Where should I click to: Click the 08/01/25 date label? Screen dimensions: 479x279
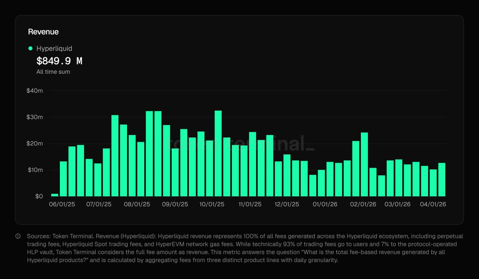(137, 204)
